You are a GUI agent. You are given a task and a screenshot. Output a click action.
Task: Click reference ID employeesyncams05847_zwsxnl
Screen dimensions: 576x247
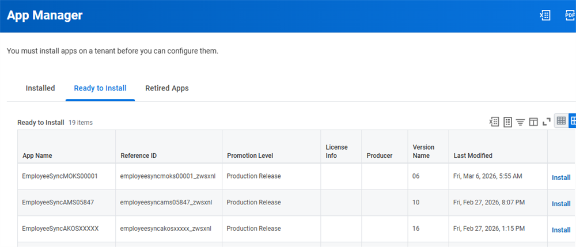tap(166, 202)
